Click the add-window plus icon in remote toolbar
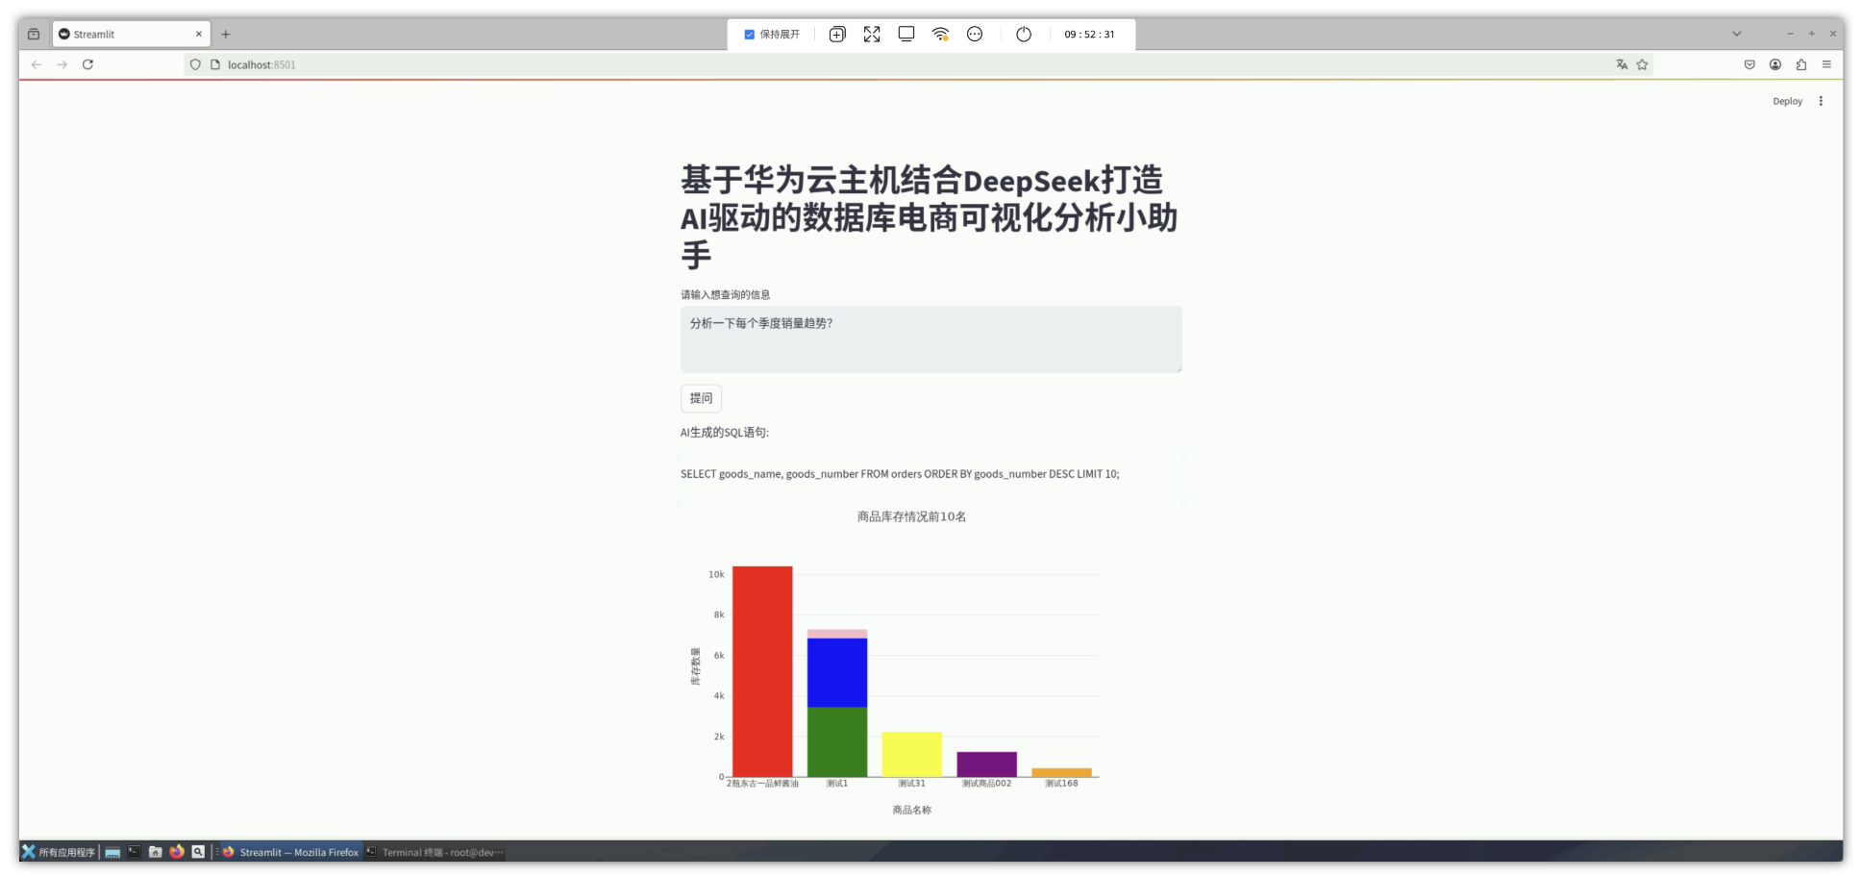The image size is (1861, 877). point(837,34)
